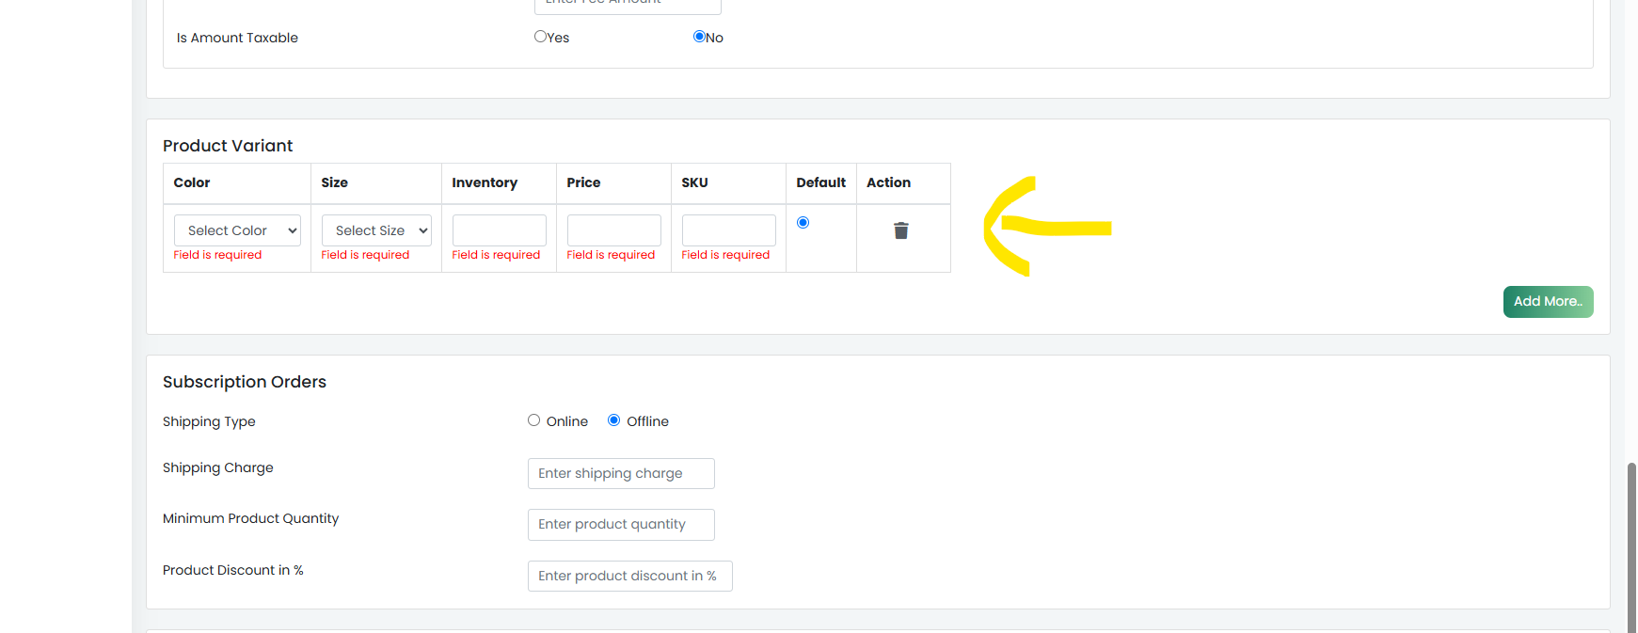This screenshot has width=1638, height=633.
Task: Click the page vertical scrollbar thumb
Action: point(1631,547)
